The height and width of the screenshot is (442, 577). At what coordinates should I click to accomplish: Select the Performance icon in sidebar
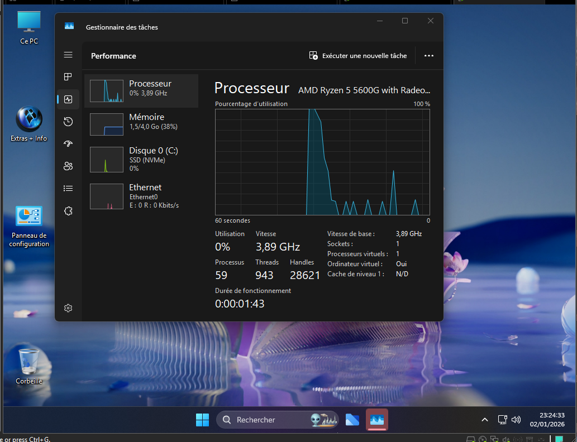[68, 99]
